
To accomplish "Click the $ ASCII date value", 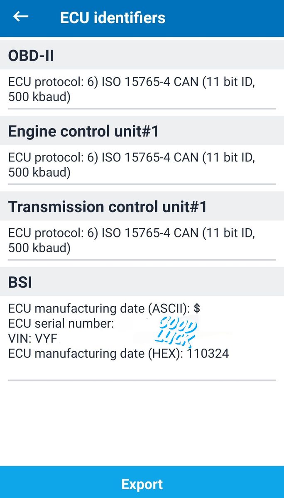I will pyautogui.click(x=197, y=309).
